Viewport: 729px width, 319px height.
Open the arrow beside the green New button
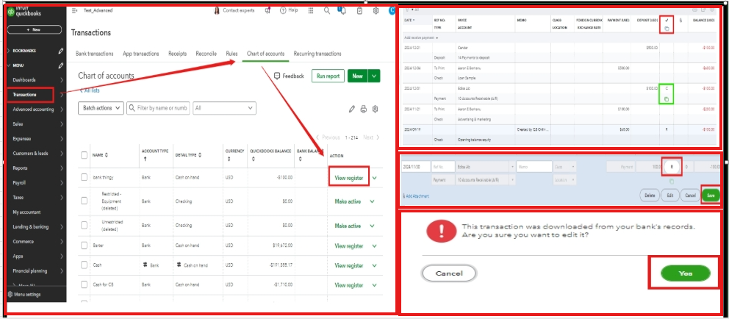374,76
